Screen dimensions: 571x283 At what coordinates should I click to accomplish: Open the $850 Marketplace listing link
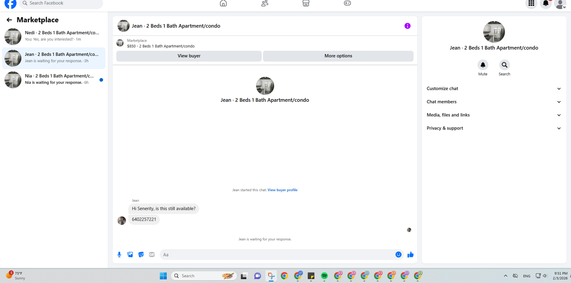(161, 46)
